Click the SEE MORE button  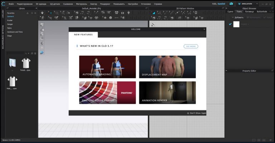click(191, 46)
